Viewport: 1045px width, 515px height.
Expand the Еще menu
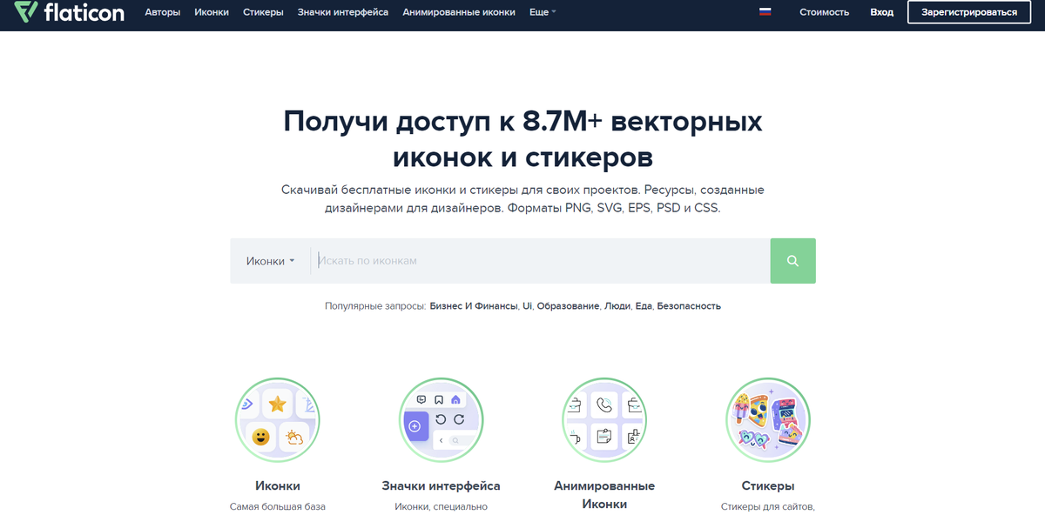click(x=542, y=12)
